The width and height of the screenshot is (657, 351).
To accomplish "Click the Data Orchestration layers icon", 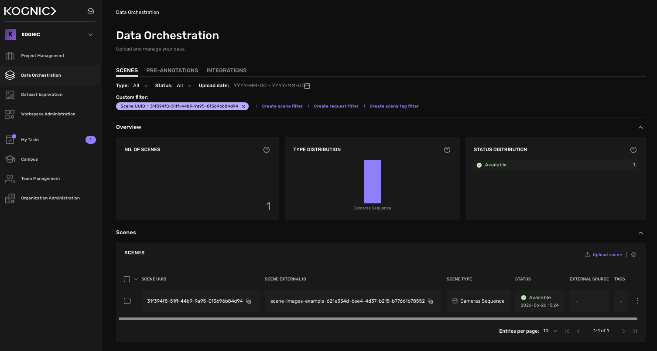I will [10, 75].
